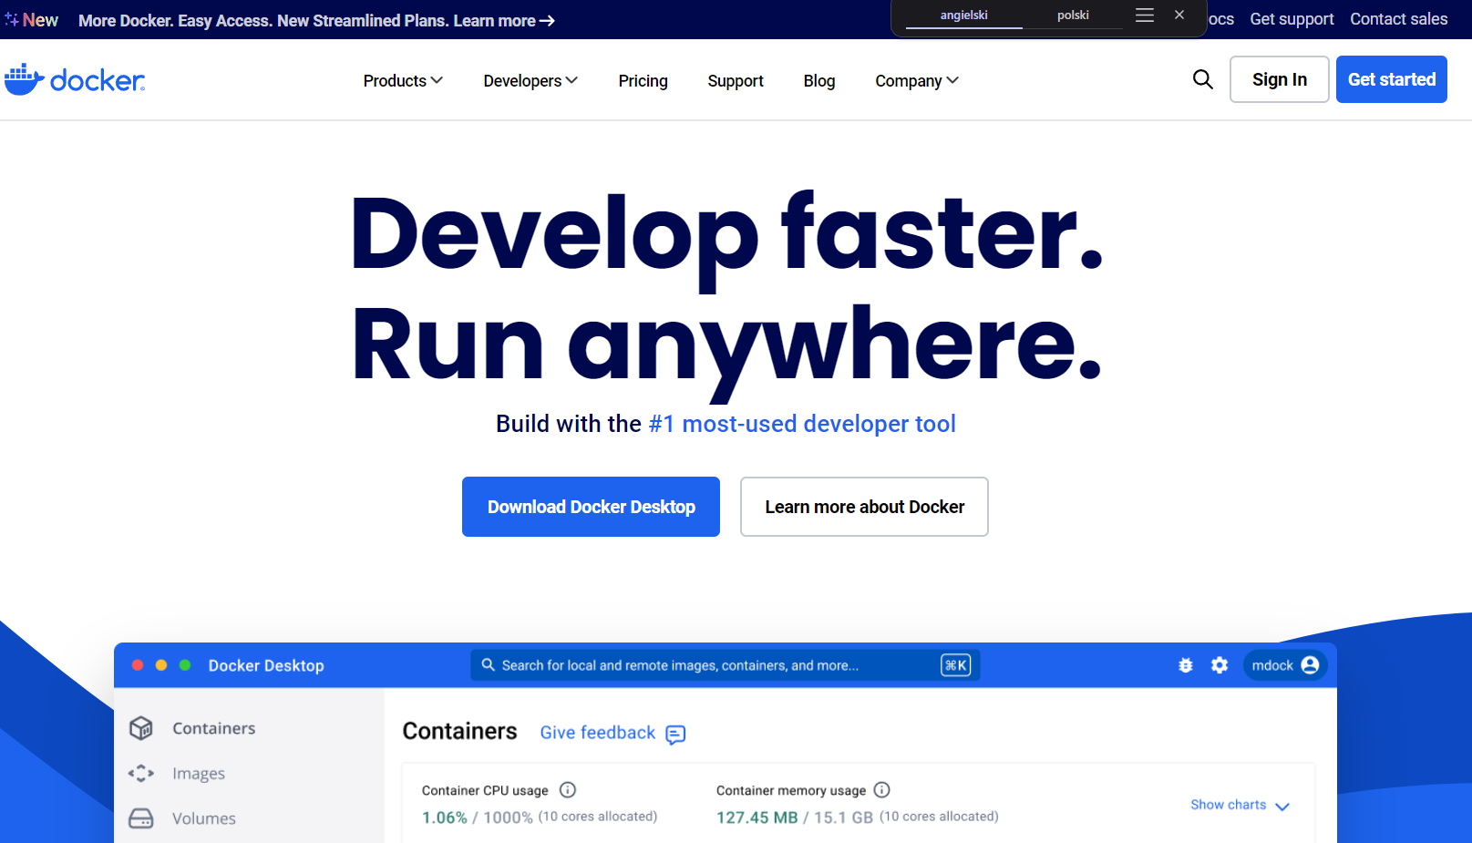Click the memory usage value 127.45 MB
Screen dimensions: 1472x843
click(x=757, y=817)
